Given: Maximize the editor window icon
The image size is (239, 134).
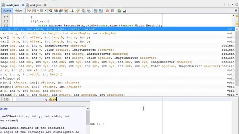Looking at the screenshot, I should (x=237, y=4).
